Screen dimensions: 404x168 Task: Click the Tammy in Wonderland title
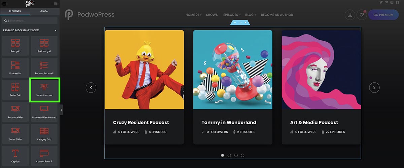[229, 123]
